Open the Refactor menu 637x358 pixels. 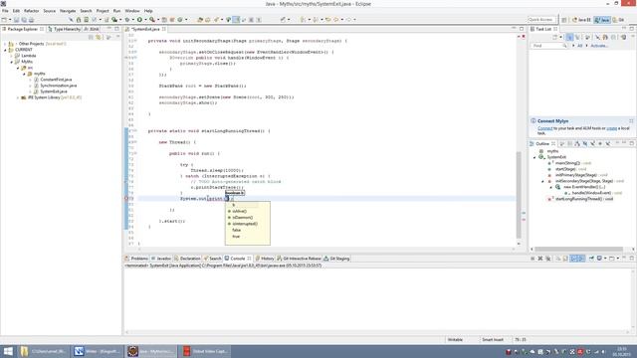point(31,11)
